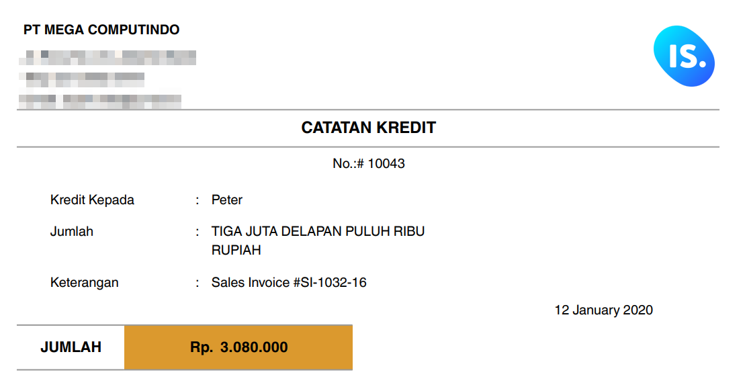Screen dimensions: 745x389
Task: Click the Jumlah field label
Action: click(x=72, y=232)
